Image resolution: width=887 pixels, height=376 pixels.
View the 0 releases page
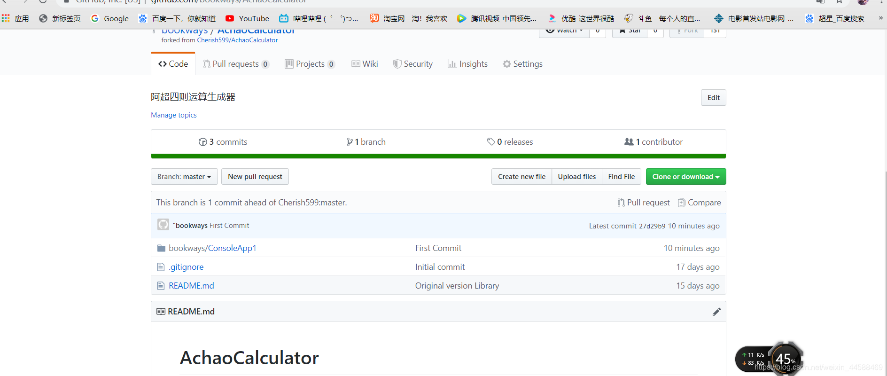tap(510, 142)
